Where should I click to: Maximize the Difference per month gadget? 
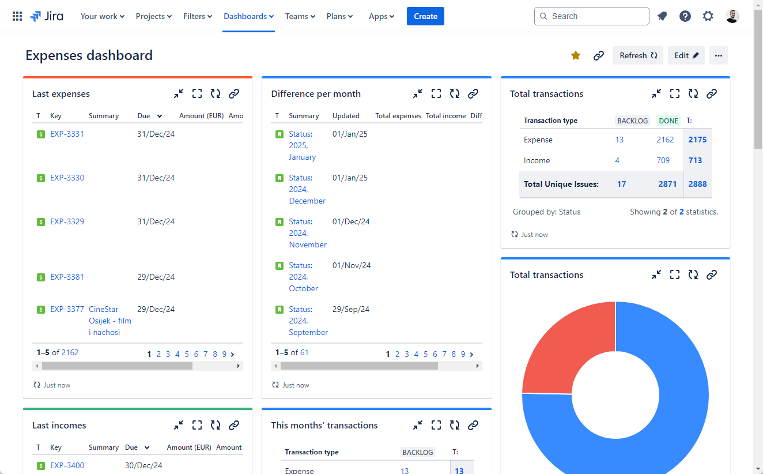click(436, 93)
